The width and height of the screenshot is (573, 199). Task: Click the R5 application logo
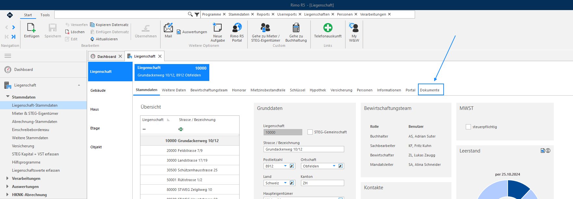[10, 15]
